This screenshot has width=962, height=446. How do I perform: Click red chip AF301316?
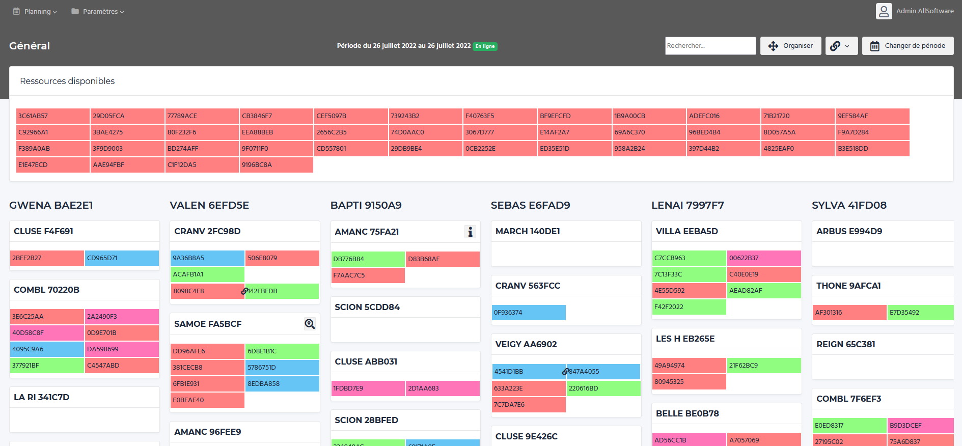pos(849,313)
